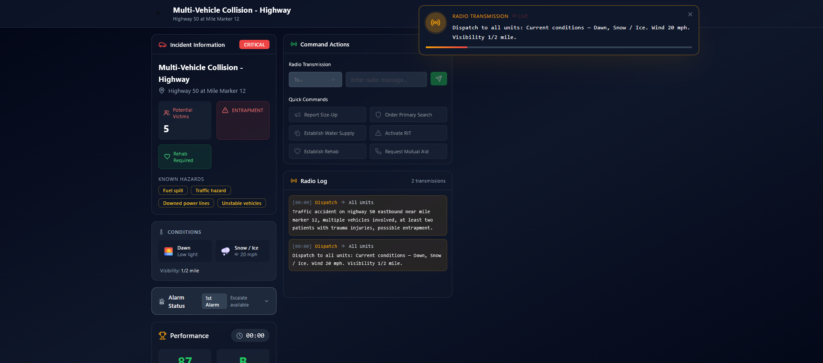The image size is (823, 363).
Task: Click the Incident Information car icon
Action: point(162,45)
